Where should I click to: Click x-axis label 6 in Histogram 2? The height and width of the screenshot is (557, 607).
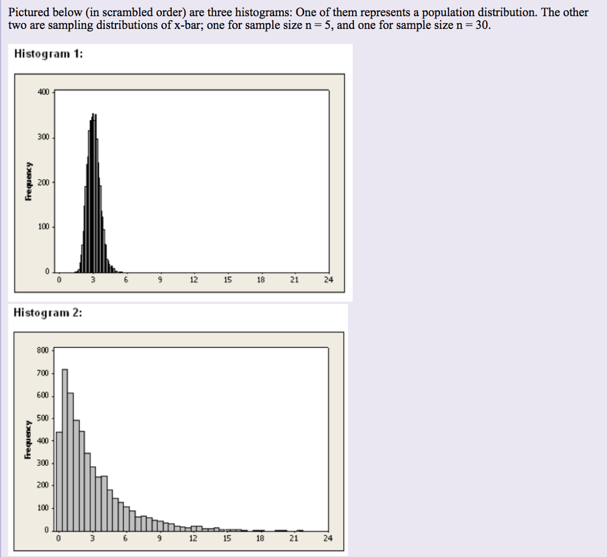coord(126,538)
